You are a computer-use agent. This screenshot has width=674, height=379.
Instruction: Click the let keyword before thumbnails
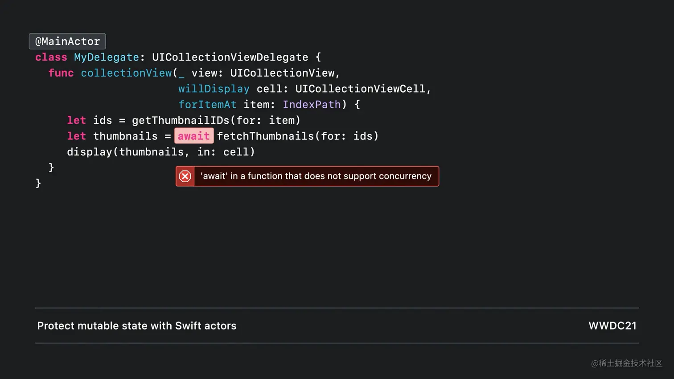(x=76, y=136)
